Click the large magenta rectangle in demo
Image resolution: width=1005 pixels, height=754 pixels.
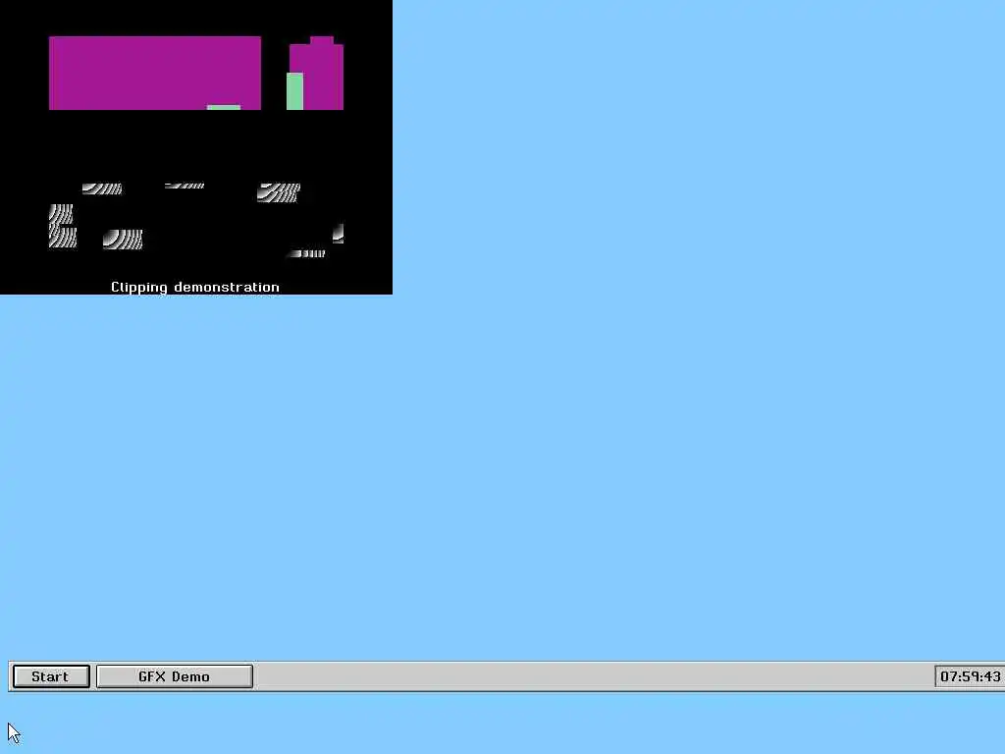pos(155,73)
